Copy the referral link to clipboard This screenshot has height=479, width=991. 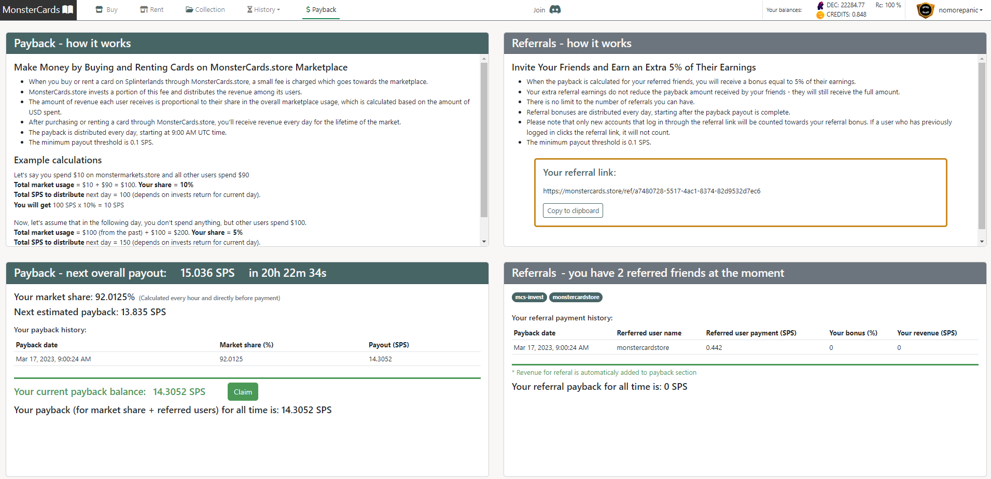573,210
